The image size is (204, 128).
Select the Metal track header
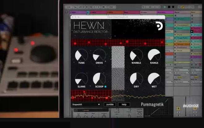coord(182,12)
